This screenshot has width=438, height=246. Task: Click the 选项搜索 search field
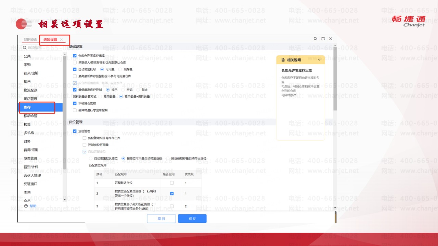(42, 48)
